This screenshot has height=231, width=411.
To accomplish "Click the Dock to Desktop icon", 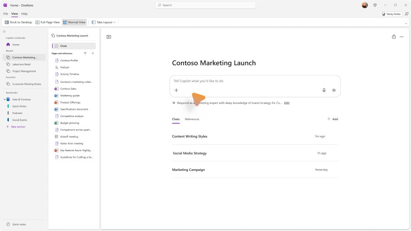I will [x=7, y=22].
